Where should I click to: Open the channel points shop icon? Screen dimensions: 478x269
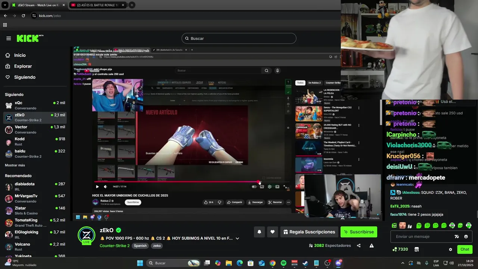click(417, 249)
